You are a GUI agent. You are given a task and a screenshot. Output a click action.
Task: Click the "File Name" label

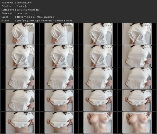coord(7,3)
